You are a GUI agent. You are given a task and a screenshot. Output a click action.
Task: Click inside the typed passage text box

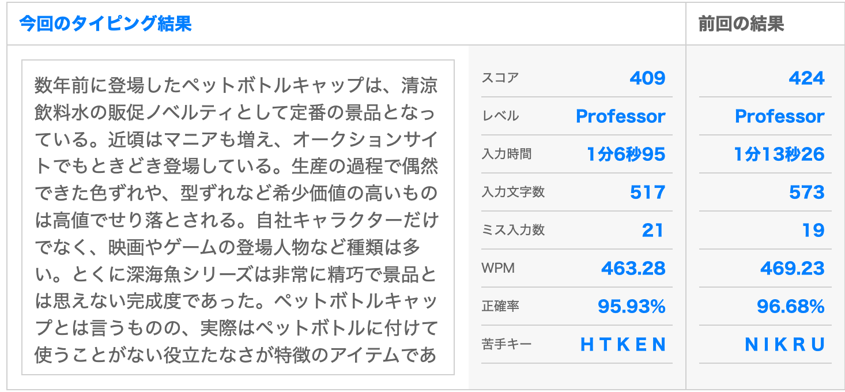pos(238,217)
